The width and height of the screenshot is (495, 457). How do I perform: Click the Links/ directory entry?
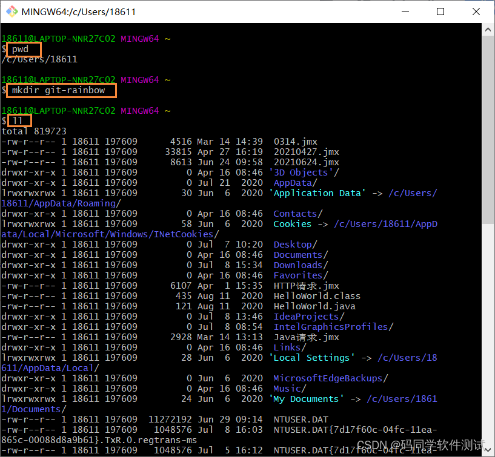(x=290, y=347)
